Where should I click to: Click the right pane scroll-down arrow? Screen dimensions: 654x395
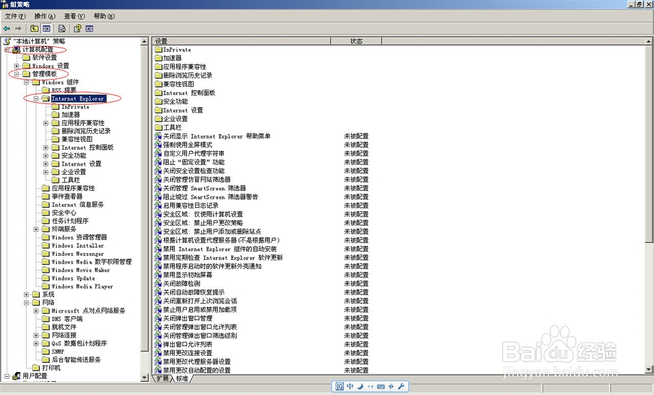point(649,369)
